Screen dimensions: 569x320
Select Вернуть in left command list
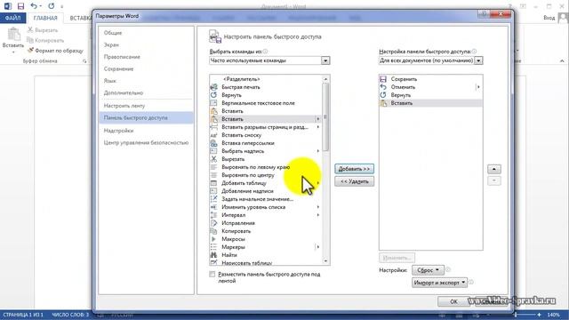pyautogui.click(x=265, y=95)
